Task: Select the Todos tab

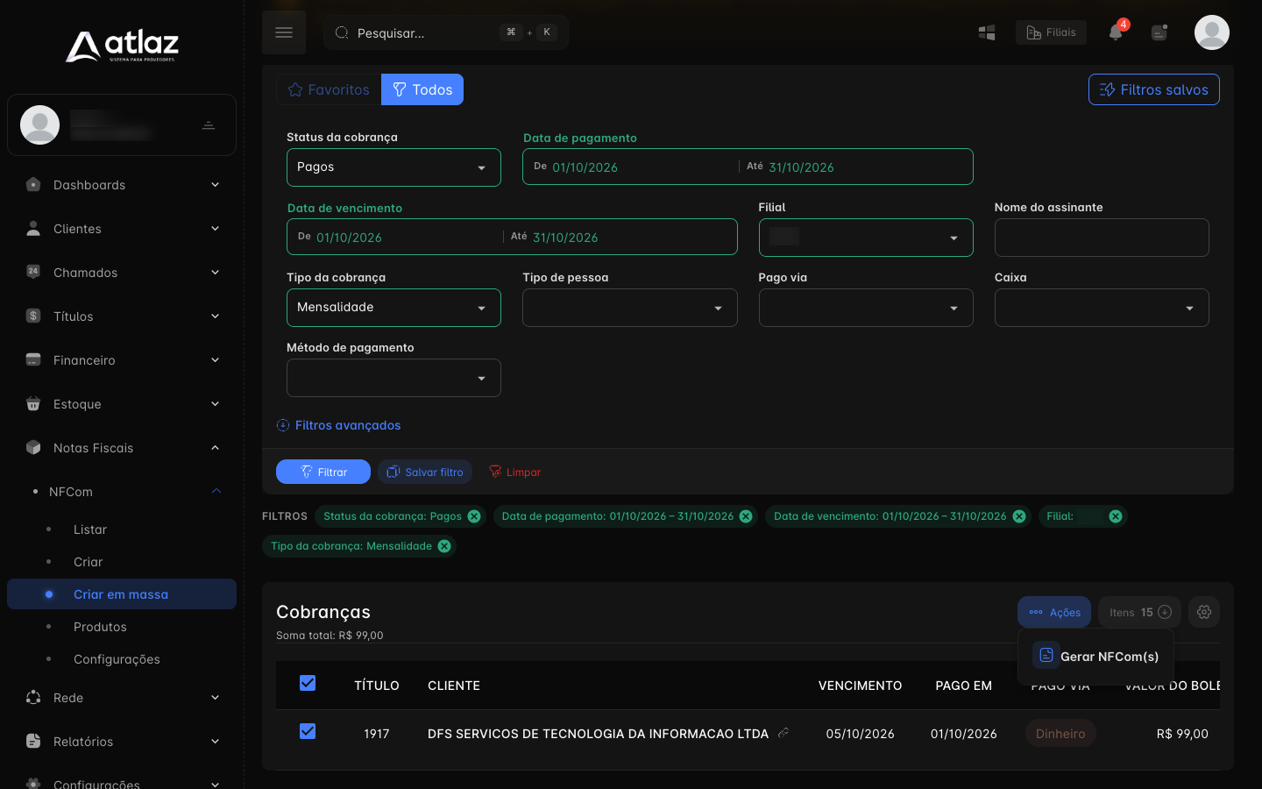Action: 422,89
